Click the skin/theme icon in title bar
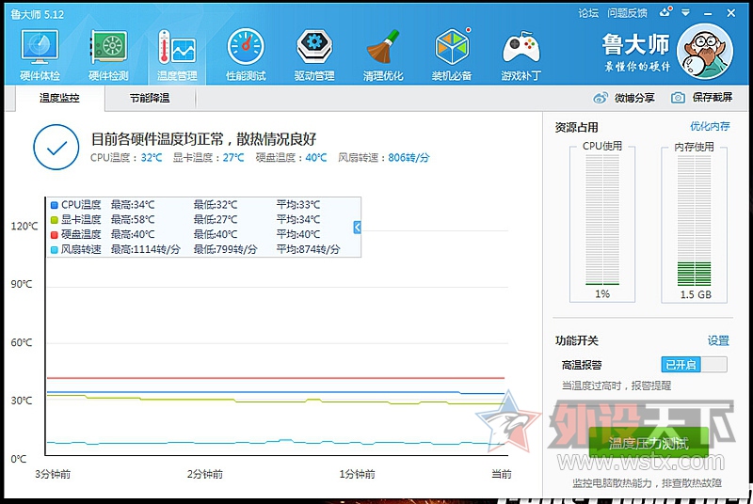The image size is (753, 504). point(666,12)
